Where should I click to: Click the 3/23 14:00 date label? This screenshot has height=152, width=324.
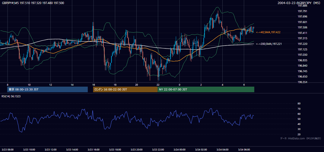point(72,149)
